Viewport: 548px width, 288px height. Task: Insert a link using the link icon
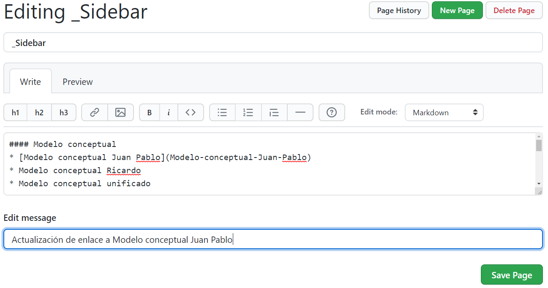[x=94, y=112]
